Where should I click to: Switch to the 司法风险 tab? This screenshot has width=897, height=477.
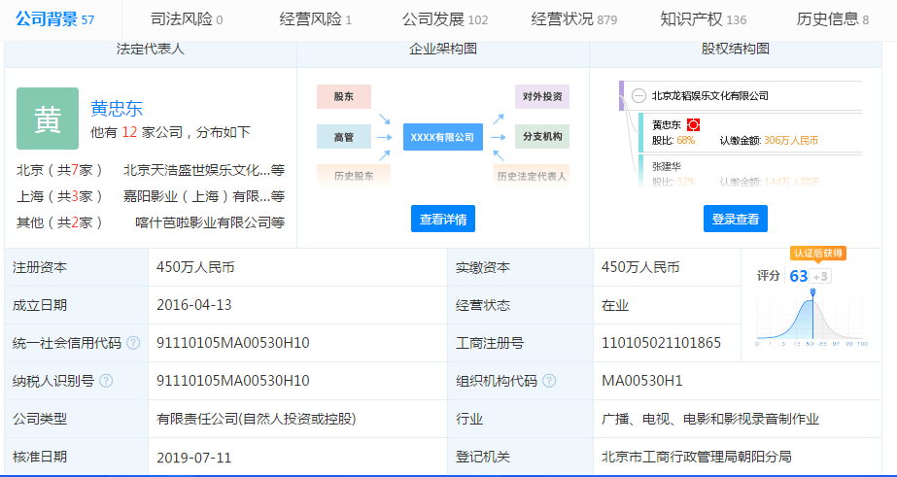[x=187, y=19]
